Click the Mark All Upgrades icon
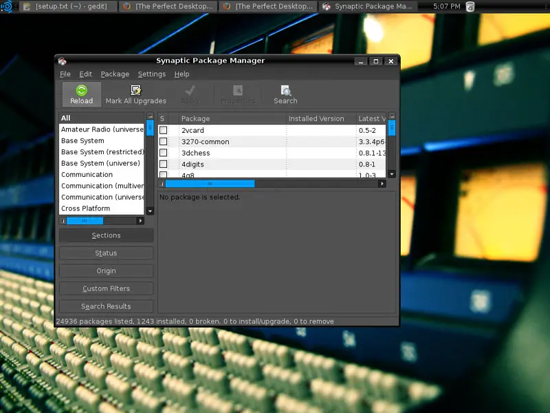The width and height of the screenshot is (550, 413). [135, 90]
